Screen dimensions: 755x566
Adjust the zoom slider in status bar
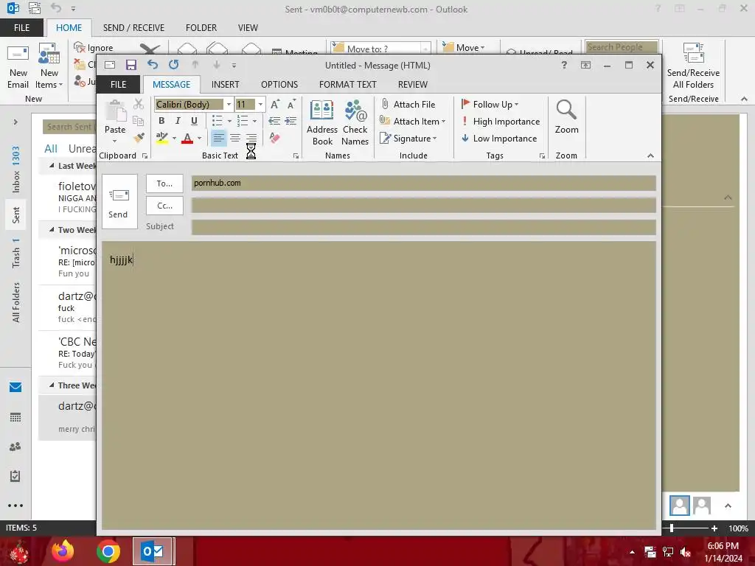coord(671,528)
